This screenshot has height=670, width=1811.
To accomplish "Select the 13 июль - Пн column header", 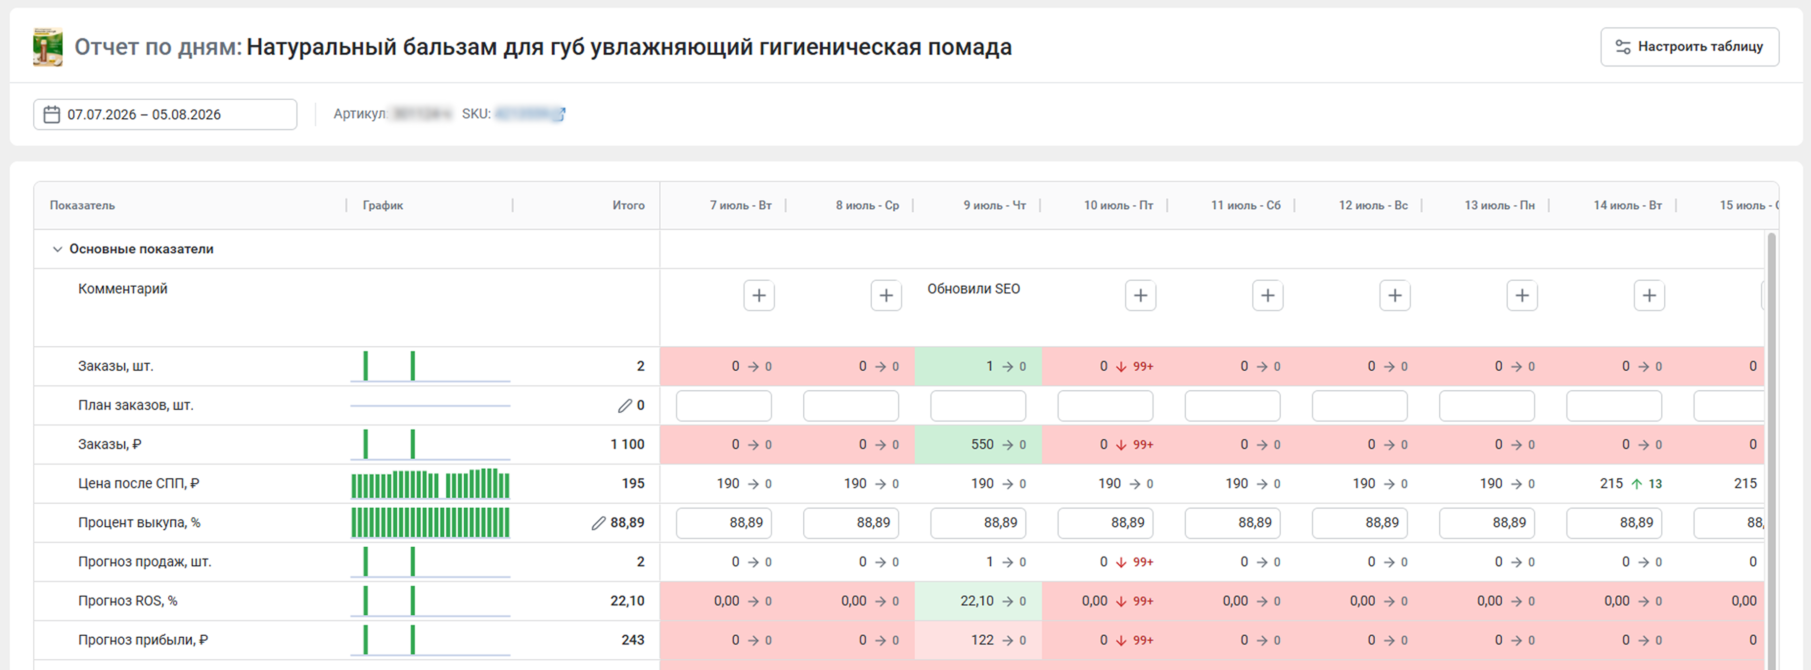I will click(1499, 205).
